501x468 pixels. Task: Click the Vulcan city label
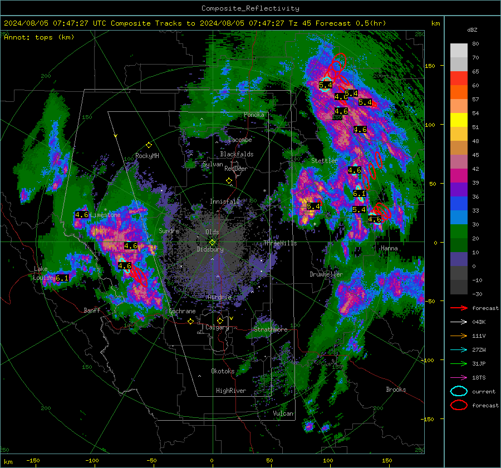pyautogui.click(x=283, y=413)
